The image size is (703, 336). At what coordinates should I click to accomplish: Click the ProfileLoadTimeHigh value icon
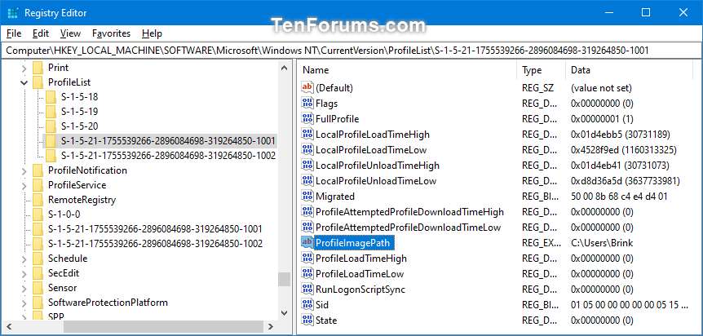pos(307,259)
